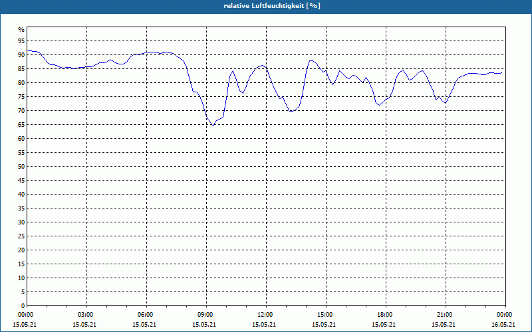
Task: Pick the y-axis tick label "70"
Action: pyautogui.click(x=21, y=111)
